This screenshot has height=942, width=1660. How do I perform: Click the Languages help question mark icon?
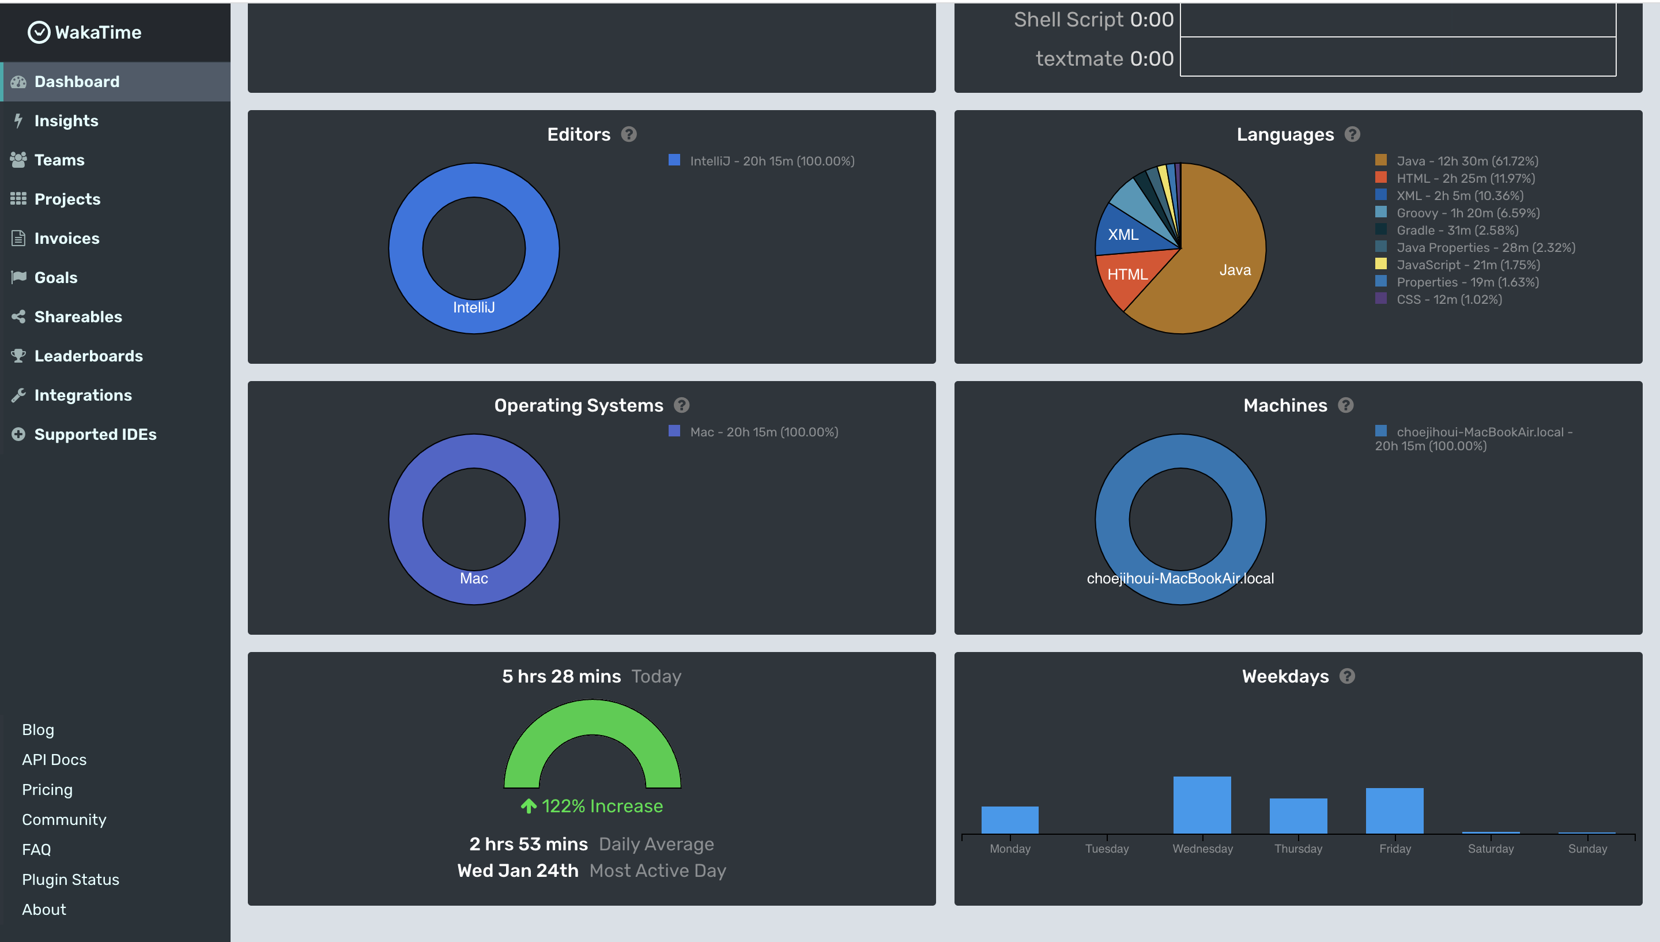tap(1352, 134)
